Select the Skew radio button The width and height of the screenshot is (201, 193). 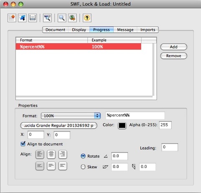tap(83, 167)
